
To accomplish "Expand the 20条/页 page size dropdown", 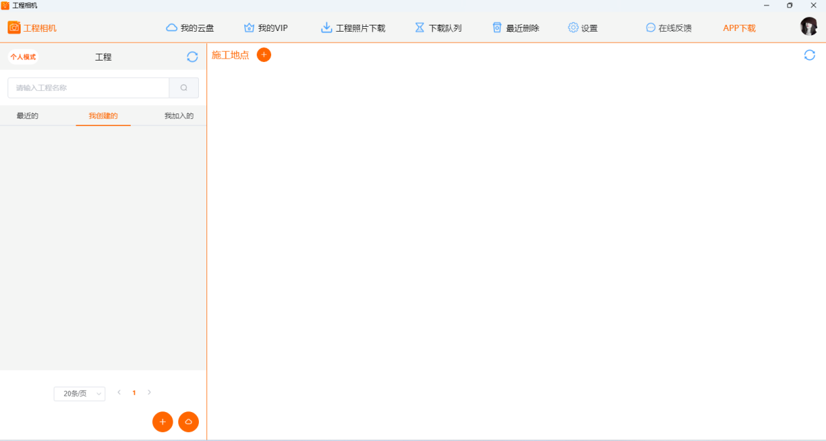I will (x=79, y=394).
